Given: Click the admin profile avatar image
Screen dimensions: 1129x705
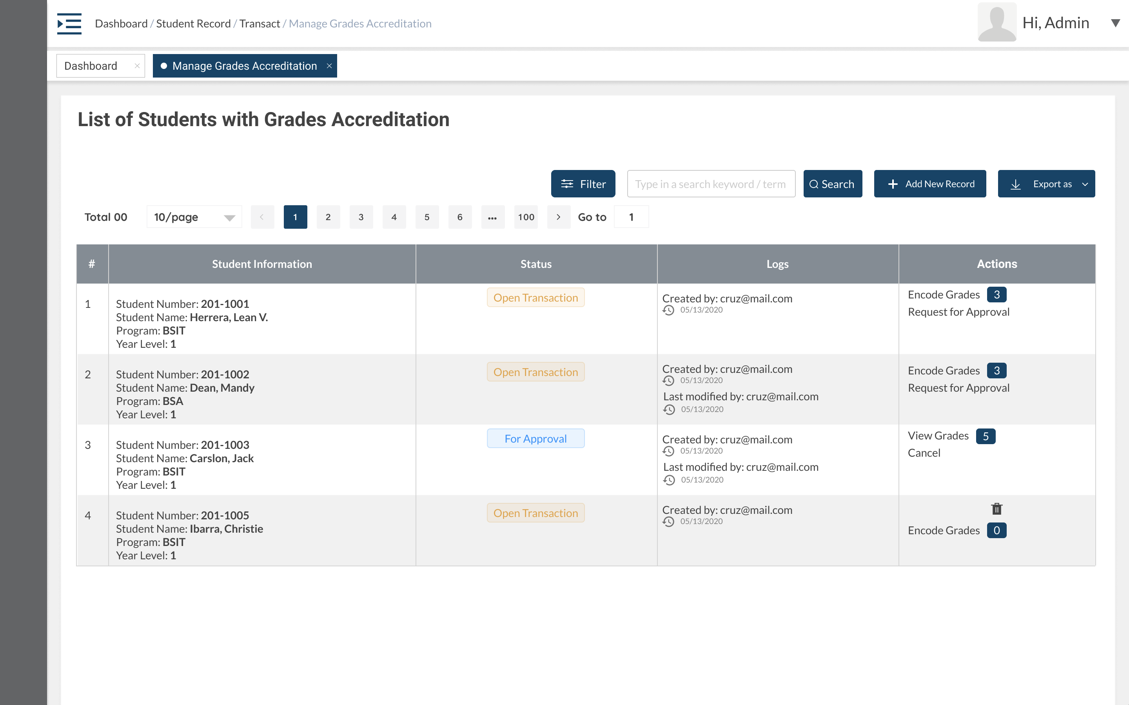Looking at the screenshot, I should point(996,22).
